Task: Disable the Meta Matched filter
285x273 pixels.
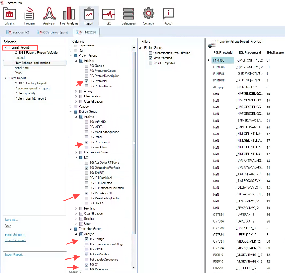Action: coord(150,58)
